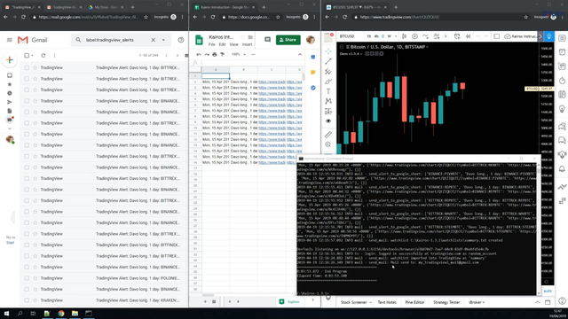Image resolution: width=568 pixels, height=319 pixels.
Task: Open comments history in Google Sheets
Action: click(267, 40)
